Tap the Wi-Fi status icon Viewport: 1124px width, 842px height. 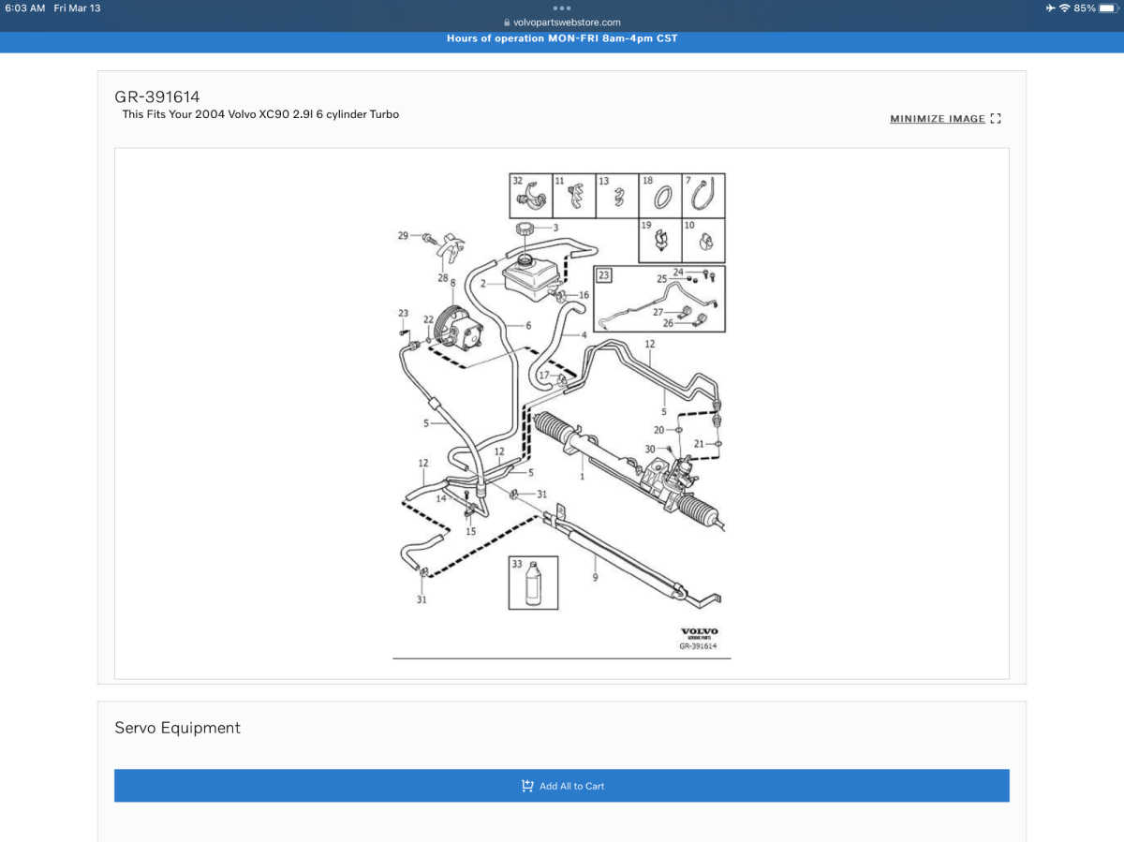tap(1064, 8)
